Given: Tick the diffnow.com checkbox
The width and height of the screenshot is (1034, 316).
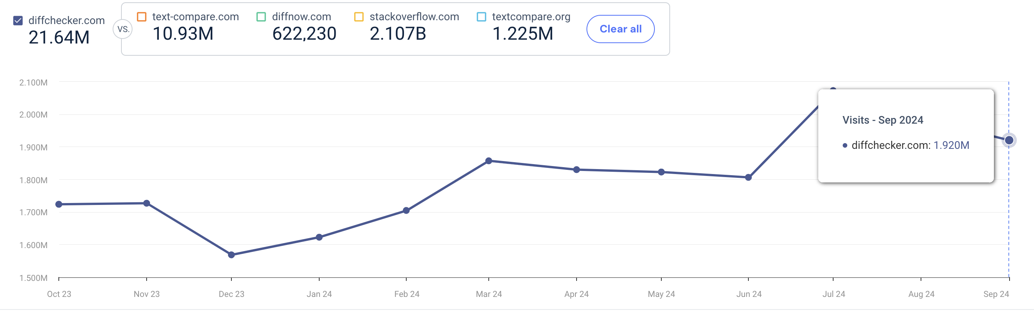Looking at the screenshot, I should pyautogui.click(x=261, y=17).
